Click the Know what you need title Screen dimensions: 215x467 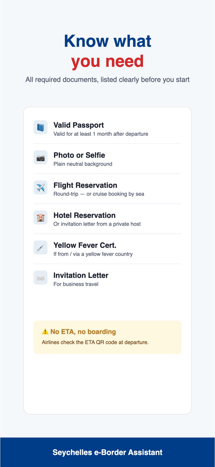[107, 51]
